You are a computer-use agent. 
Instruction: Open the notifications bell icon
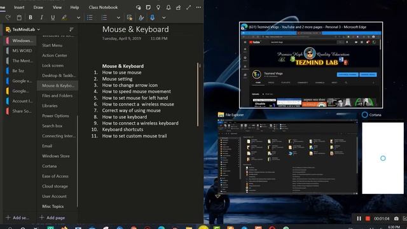[168, 7]
